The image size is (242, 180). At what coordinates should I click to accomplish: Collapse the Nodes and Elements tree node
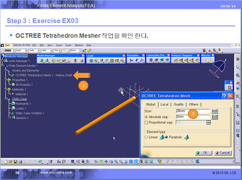click(6, 70)
